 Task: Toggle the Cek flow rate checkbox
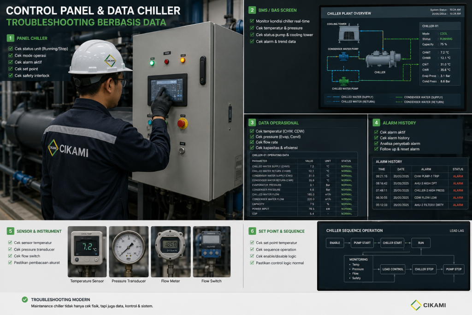tap(252, 142)
